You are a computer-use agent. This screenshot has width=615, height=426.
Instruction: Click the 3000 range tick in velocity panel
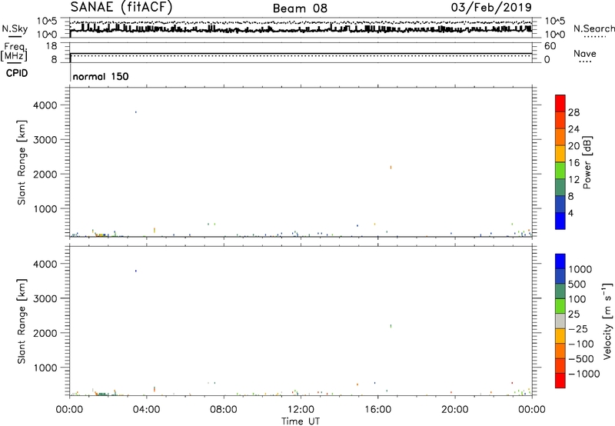(45, 298)
